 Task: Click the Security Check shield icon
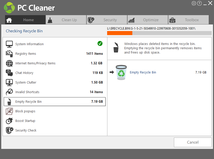coord(9,130)
